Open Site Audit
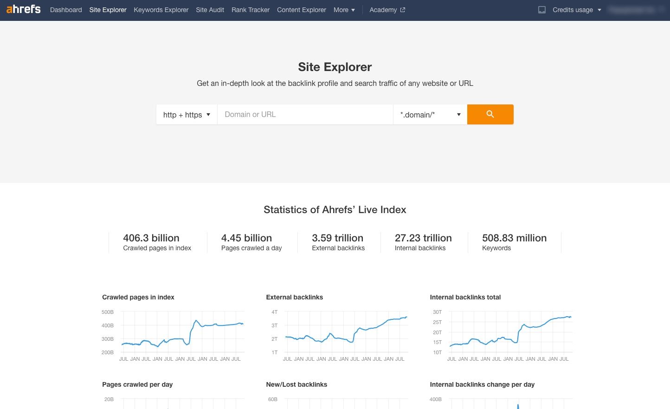 click(x=210, y=10)
